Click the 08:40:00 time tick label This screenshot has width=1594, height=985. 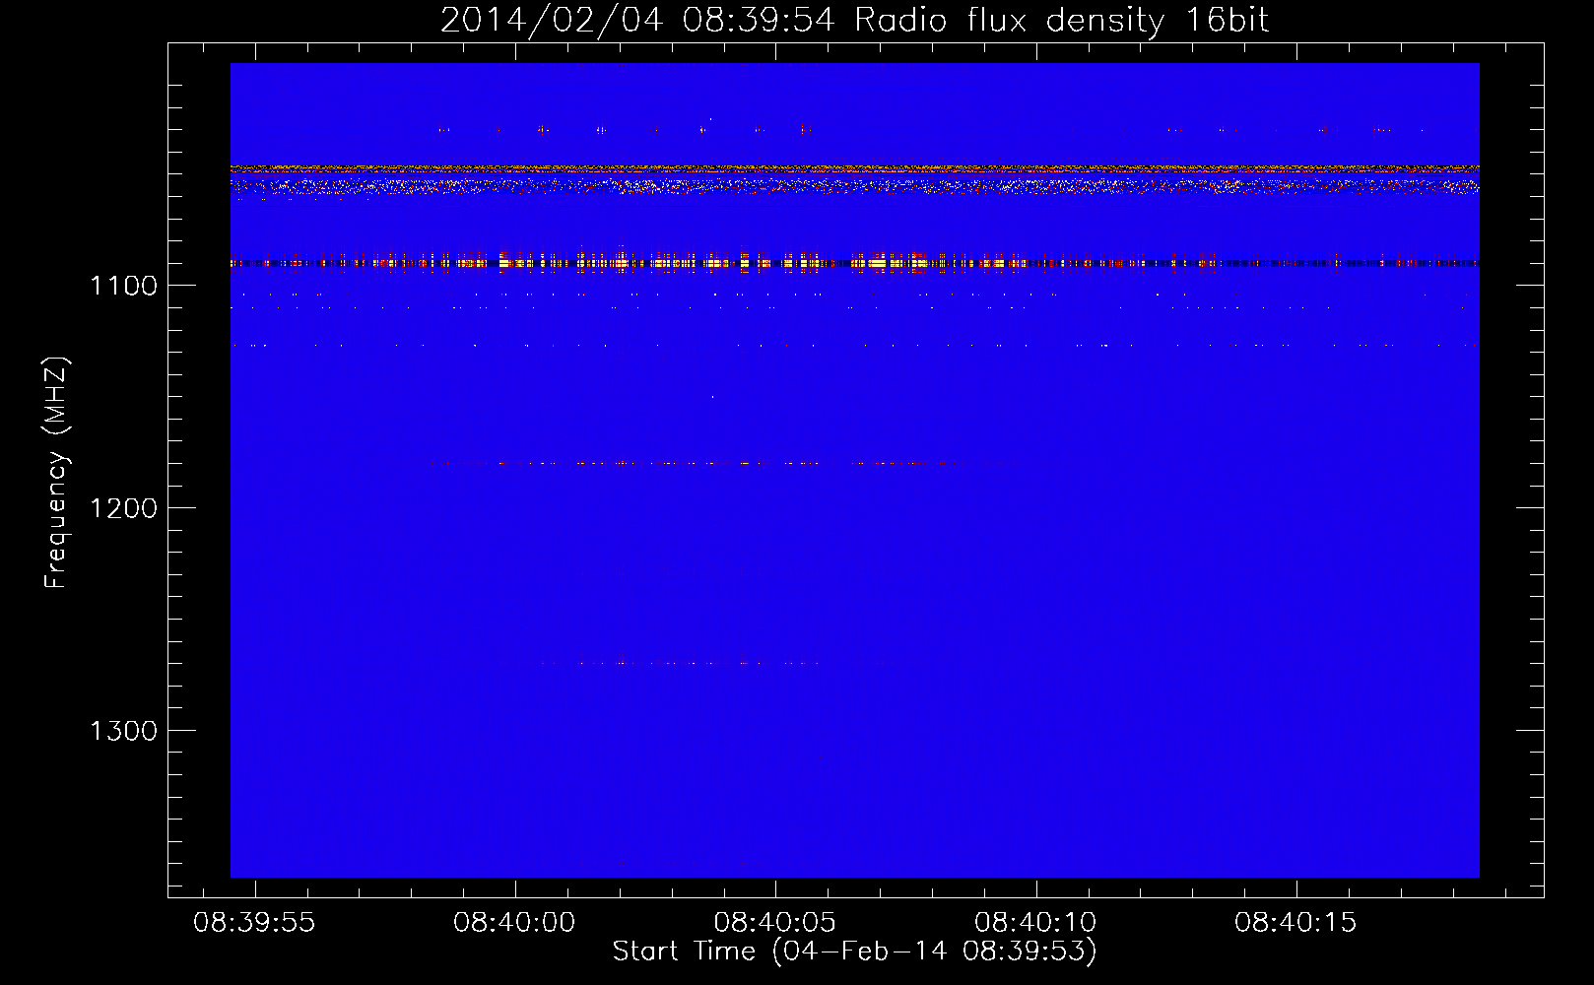[x=514, y=923]
